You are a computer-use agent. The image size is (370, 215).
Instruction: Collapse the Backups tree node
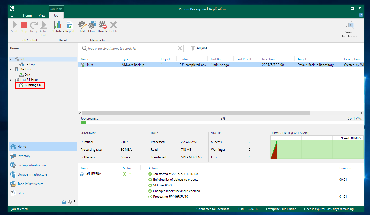tap(11, 69)
